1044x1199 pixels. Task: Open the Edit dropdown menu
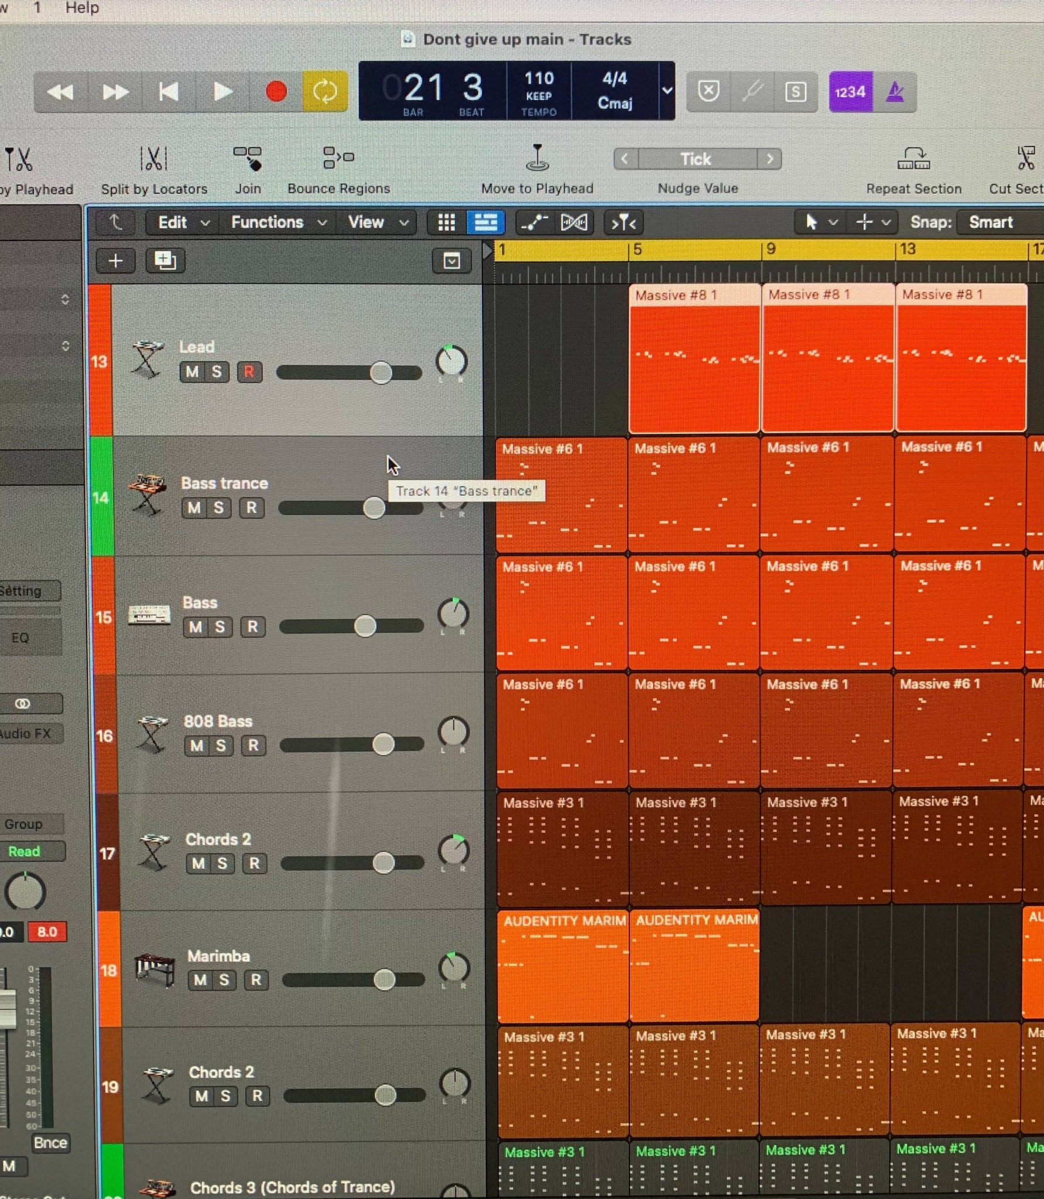(x=182, y=222)
